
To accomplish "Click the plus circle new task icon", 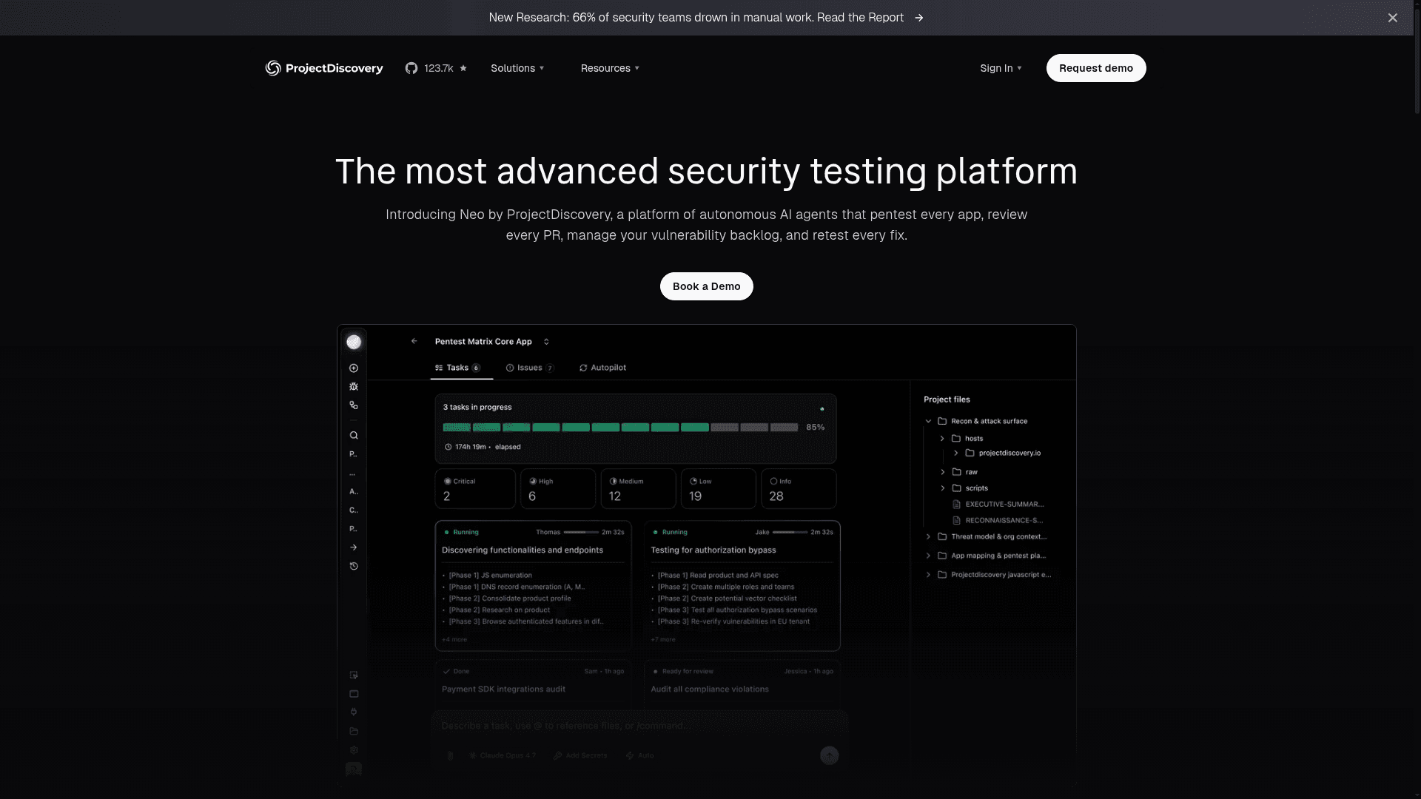I will tap(354, 368).
